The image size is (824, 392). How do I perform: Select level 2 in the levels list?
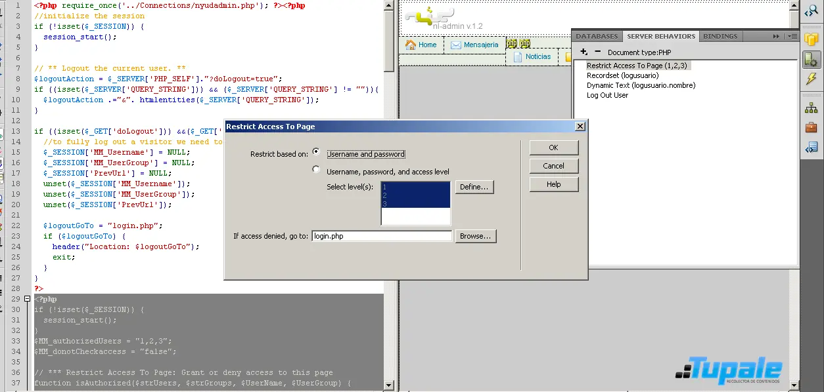[415, 195]
